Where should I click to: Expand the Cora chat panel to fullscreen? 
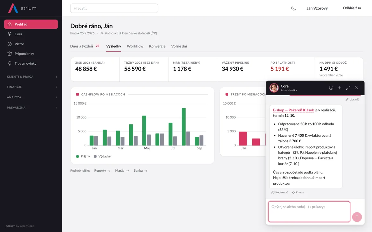[x=348, y=88]
